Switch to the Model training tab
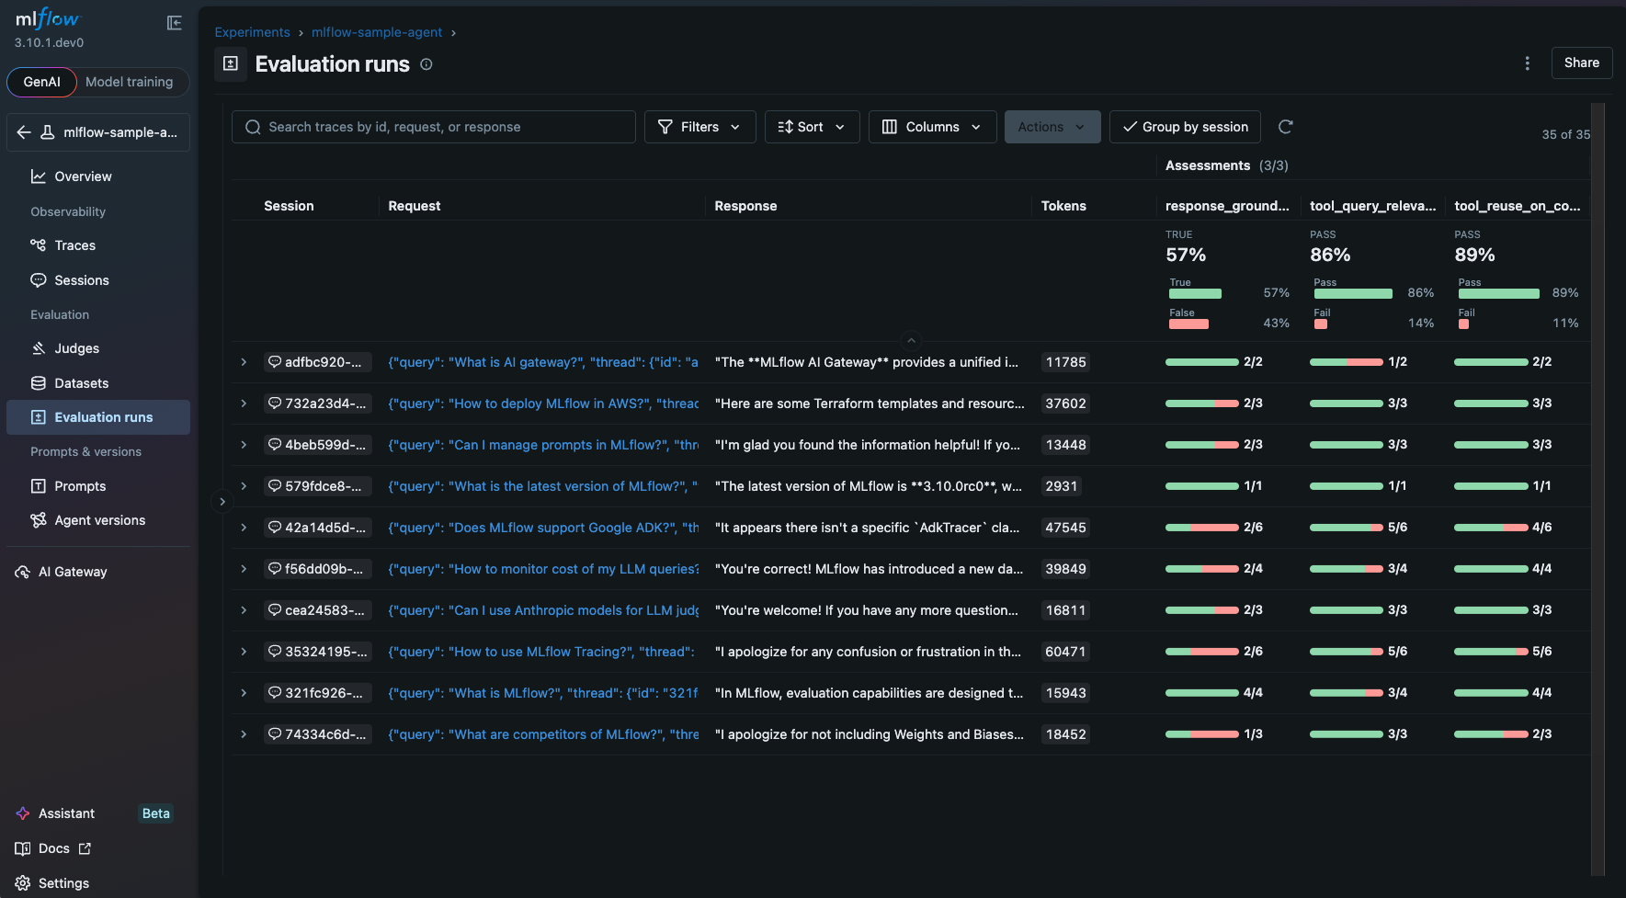1626x898 pixels. tap(129, 82)
